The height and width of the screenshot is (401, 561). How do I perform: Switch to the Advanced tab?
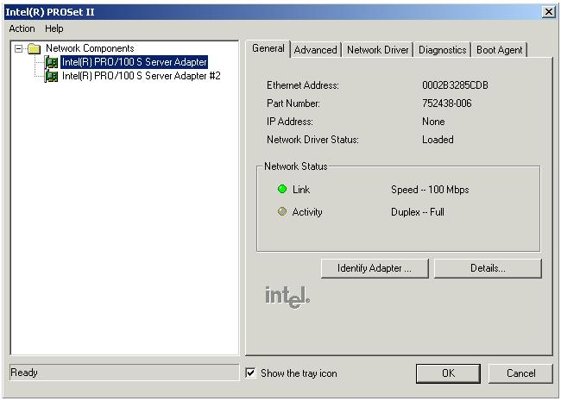tap(315, 50)
